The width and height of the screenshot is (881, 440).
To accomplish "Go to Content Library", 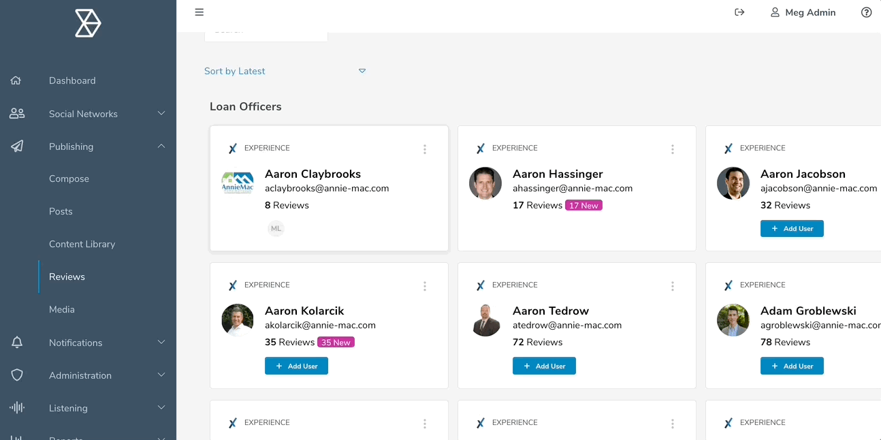I will point(82,244).
